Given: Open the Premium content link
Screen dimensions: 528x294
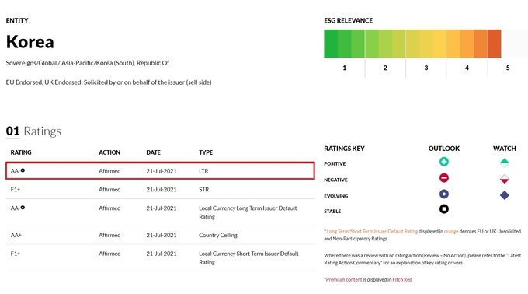Looking at the screenshot, I should pos(344,279).
